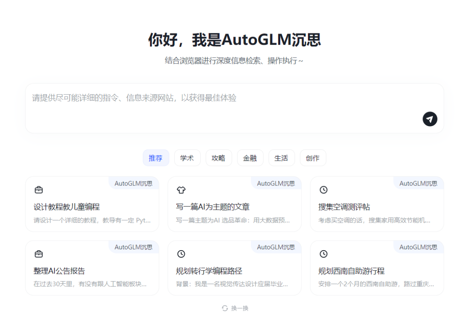Click the clock icon on 规划转行学编程路径 card
The height and width of the screenshot is (326, 460).
(181, 254)
